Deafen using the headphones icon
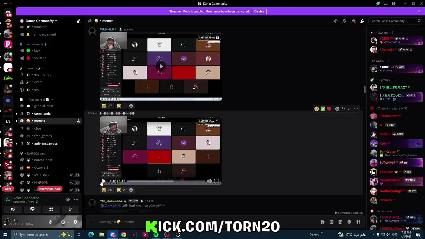425x239 pixels. click(x=63, y=222)
